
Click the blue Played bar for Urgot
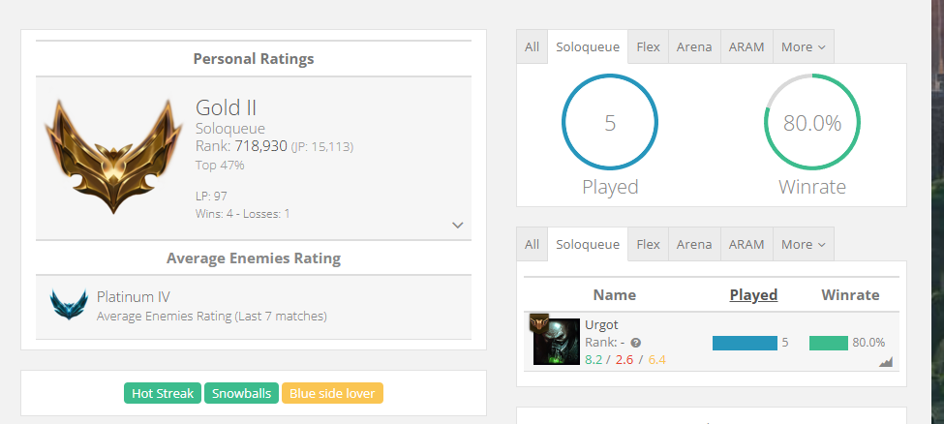coord(745,344)
